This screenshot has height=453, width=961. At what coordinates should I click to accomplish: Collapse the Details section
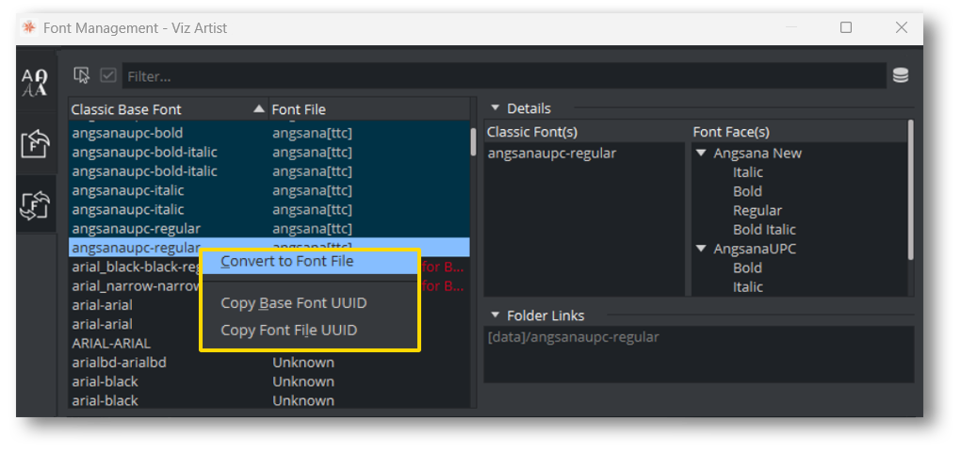(x=496, y=108)
